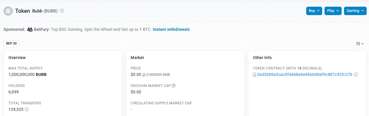The image size is (369, 116).
Task: Open the list view options dropdown
Action: [360, 44]
